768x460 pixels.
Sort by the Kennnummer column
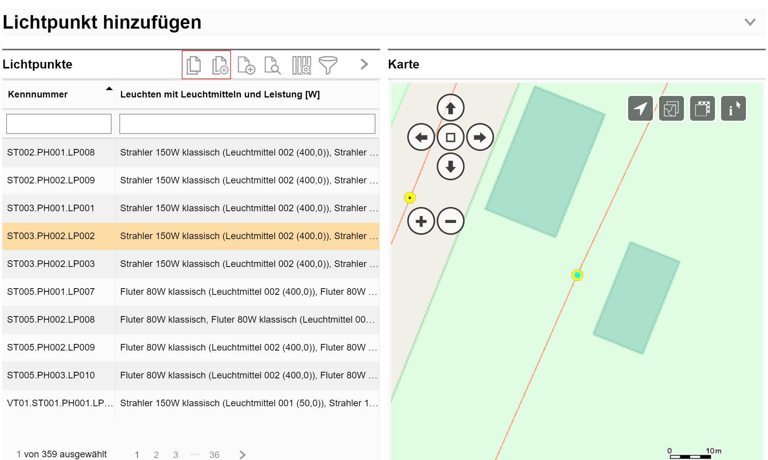tap(38, 94)
